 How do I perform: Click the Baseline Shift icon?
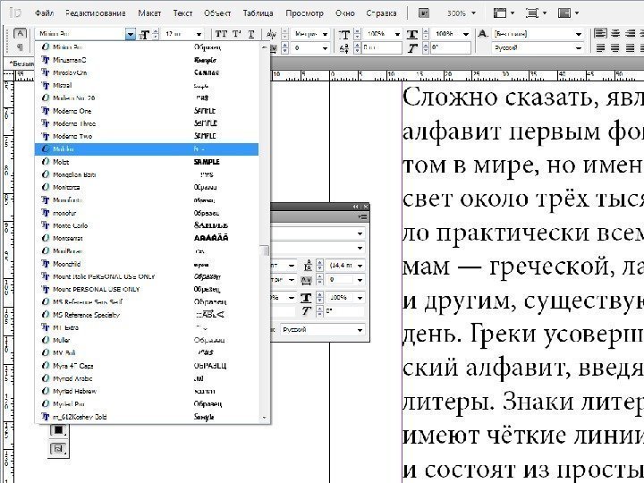(344, 48)
